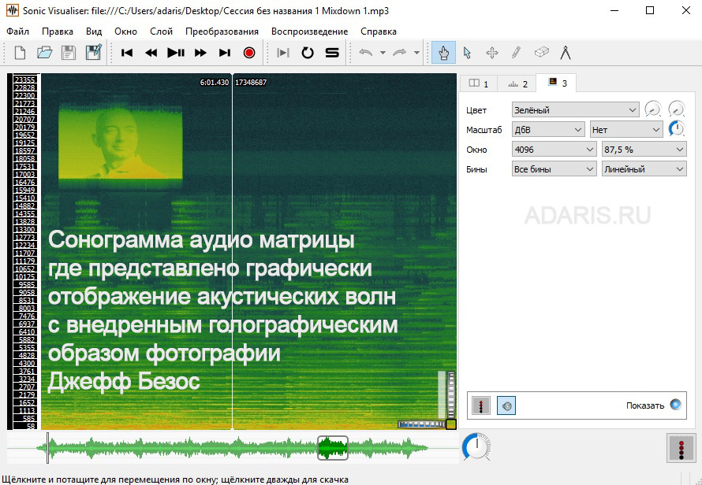Viewport: 702px width, 485px height.
Task: Select the Edit move-cross tool
Action: tap(492, 53)
